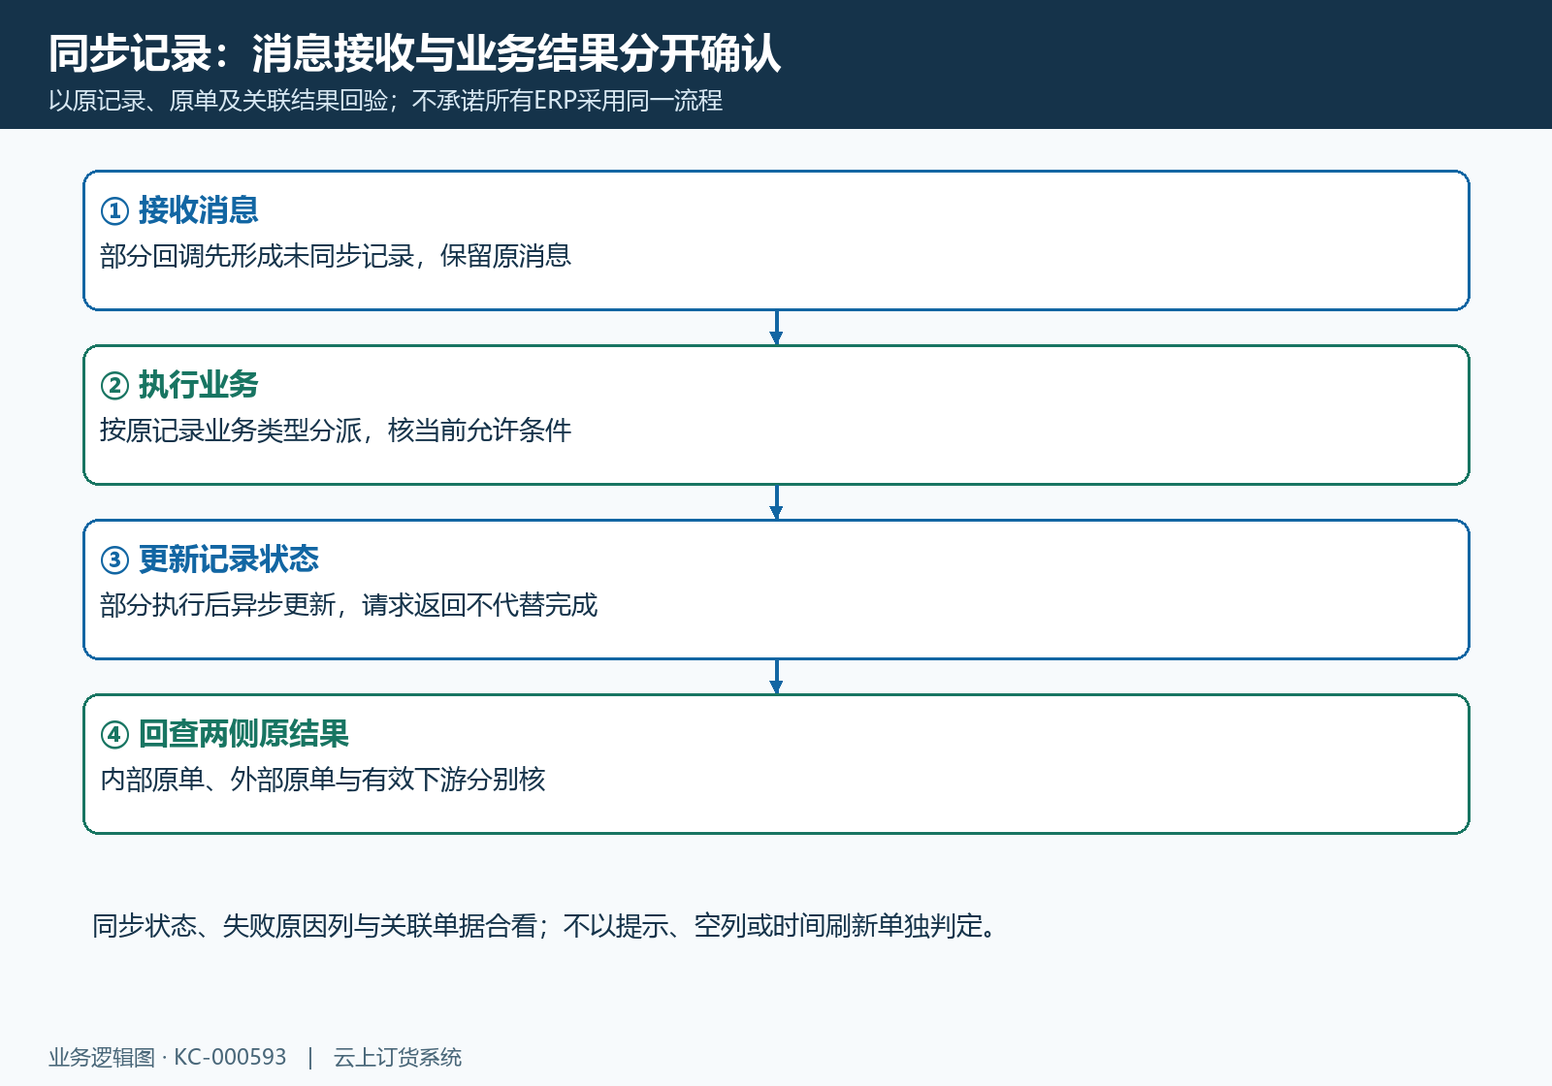
Task: Click the footer text 云上订货系统
Action: 398,1057
